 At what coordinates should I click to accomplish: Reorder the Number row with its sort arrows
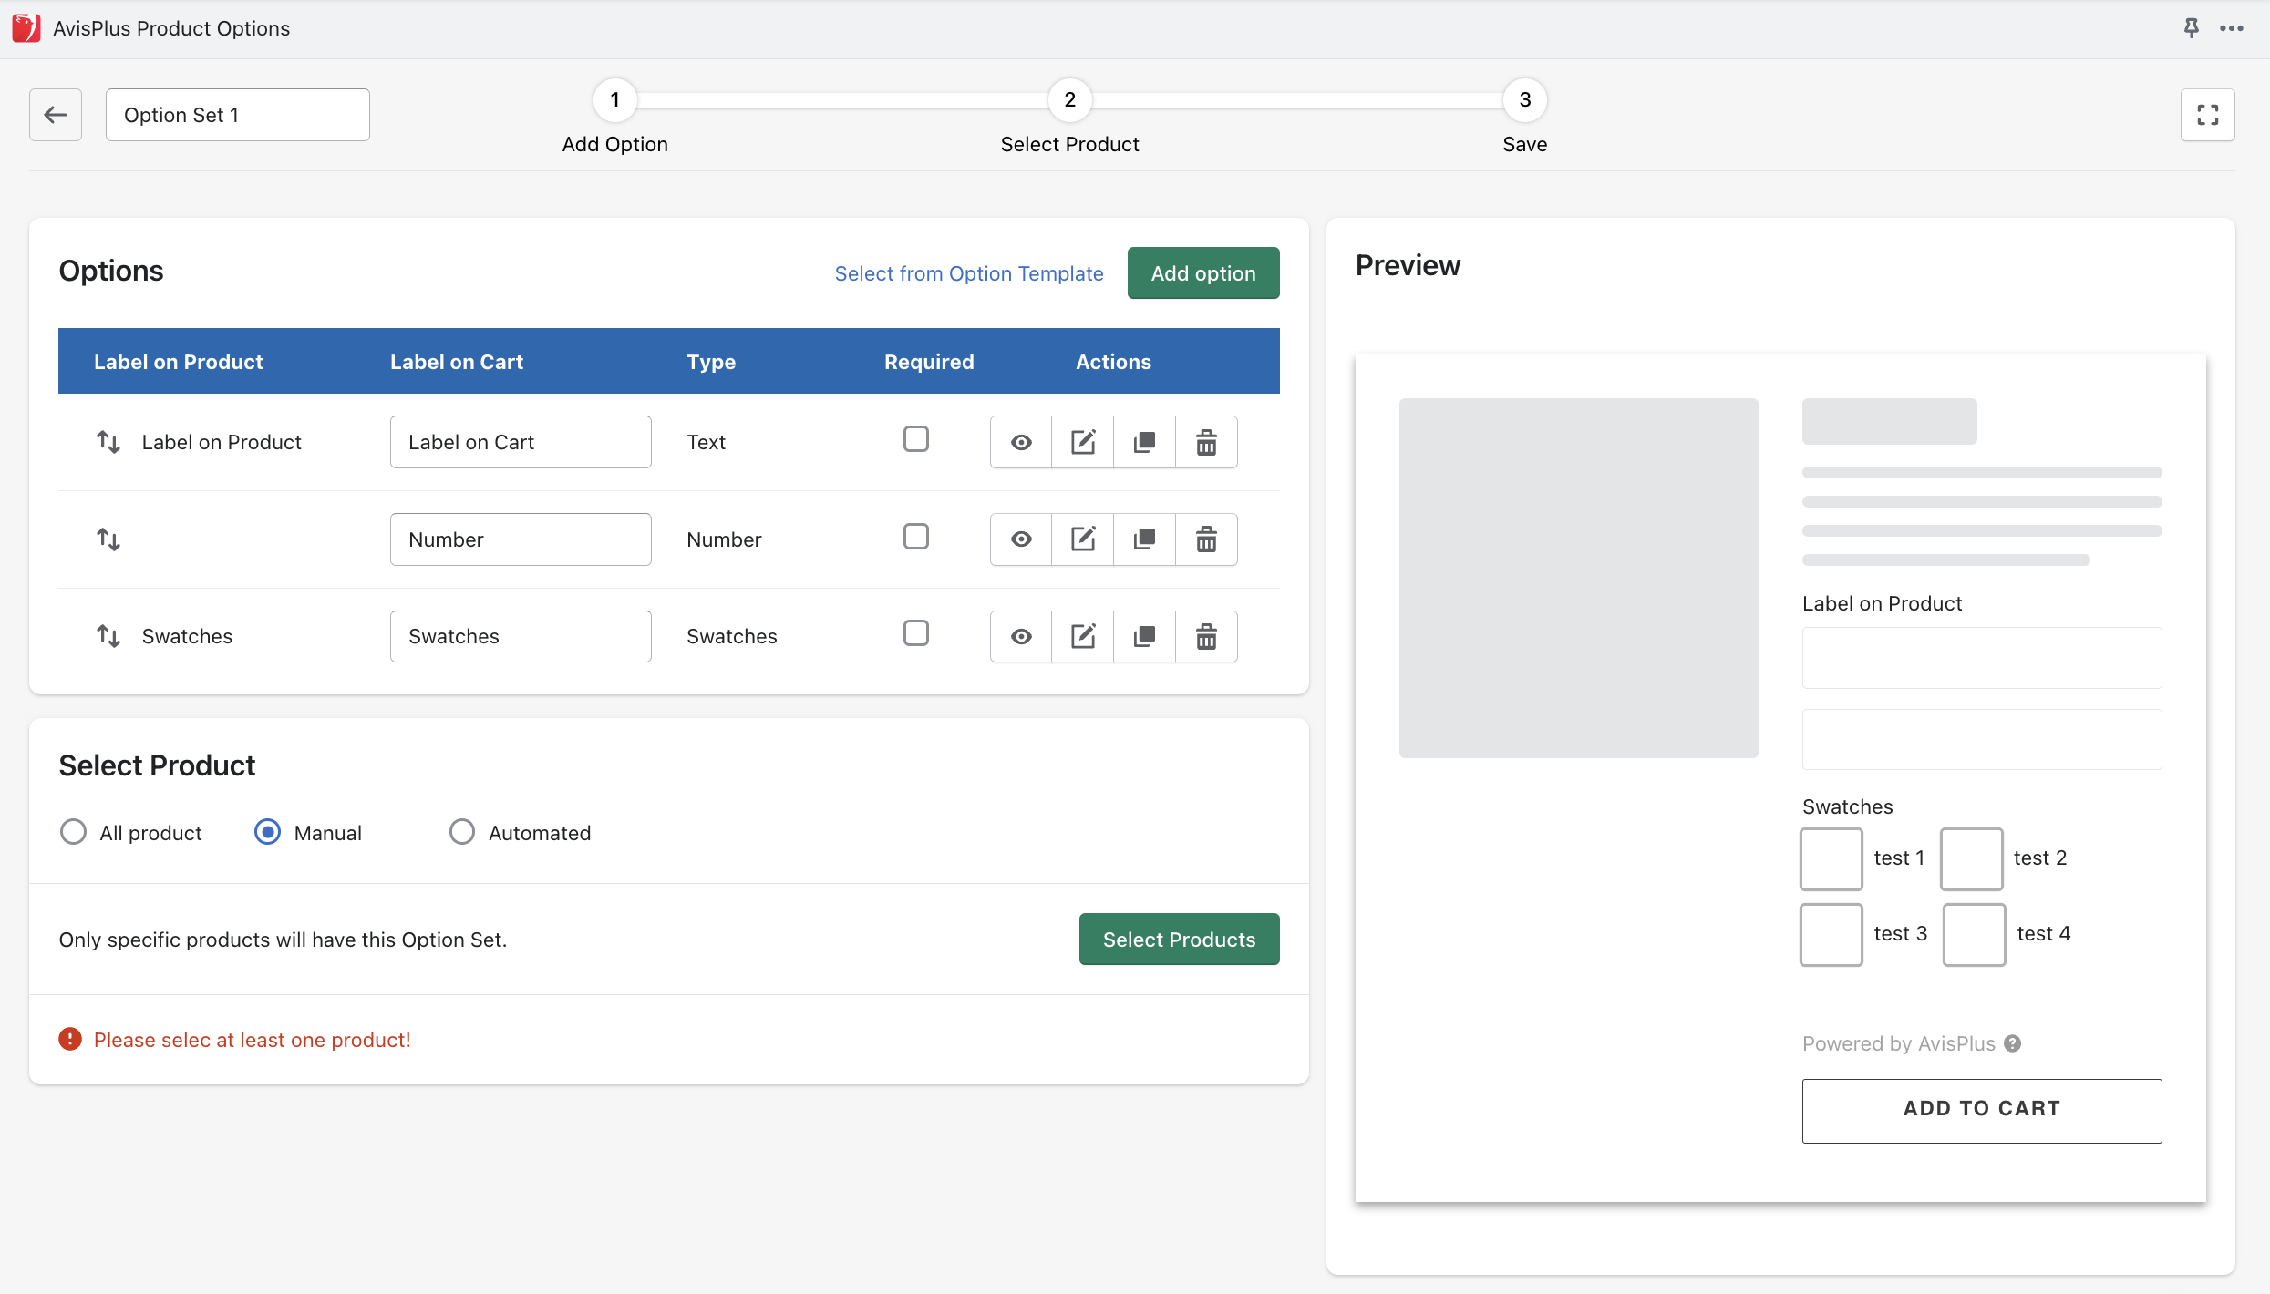tap(108, 539)
